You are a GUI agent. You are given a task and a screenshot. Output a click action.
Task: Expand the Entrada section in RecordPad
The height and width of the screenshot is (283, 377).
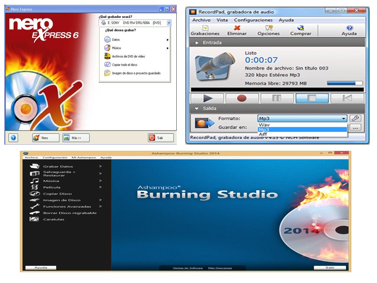197,42
